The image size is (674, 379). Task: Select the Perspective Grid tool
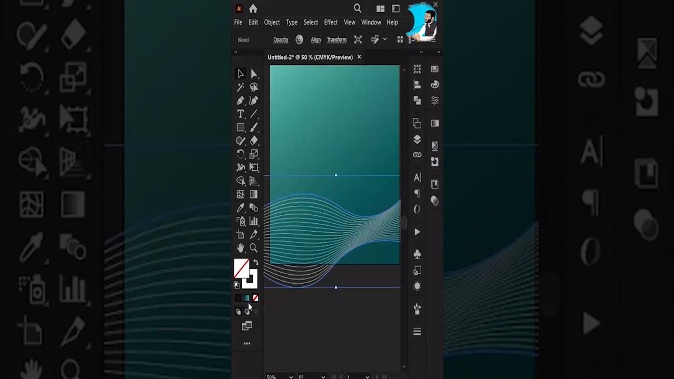[x=254, y=181]
